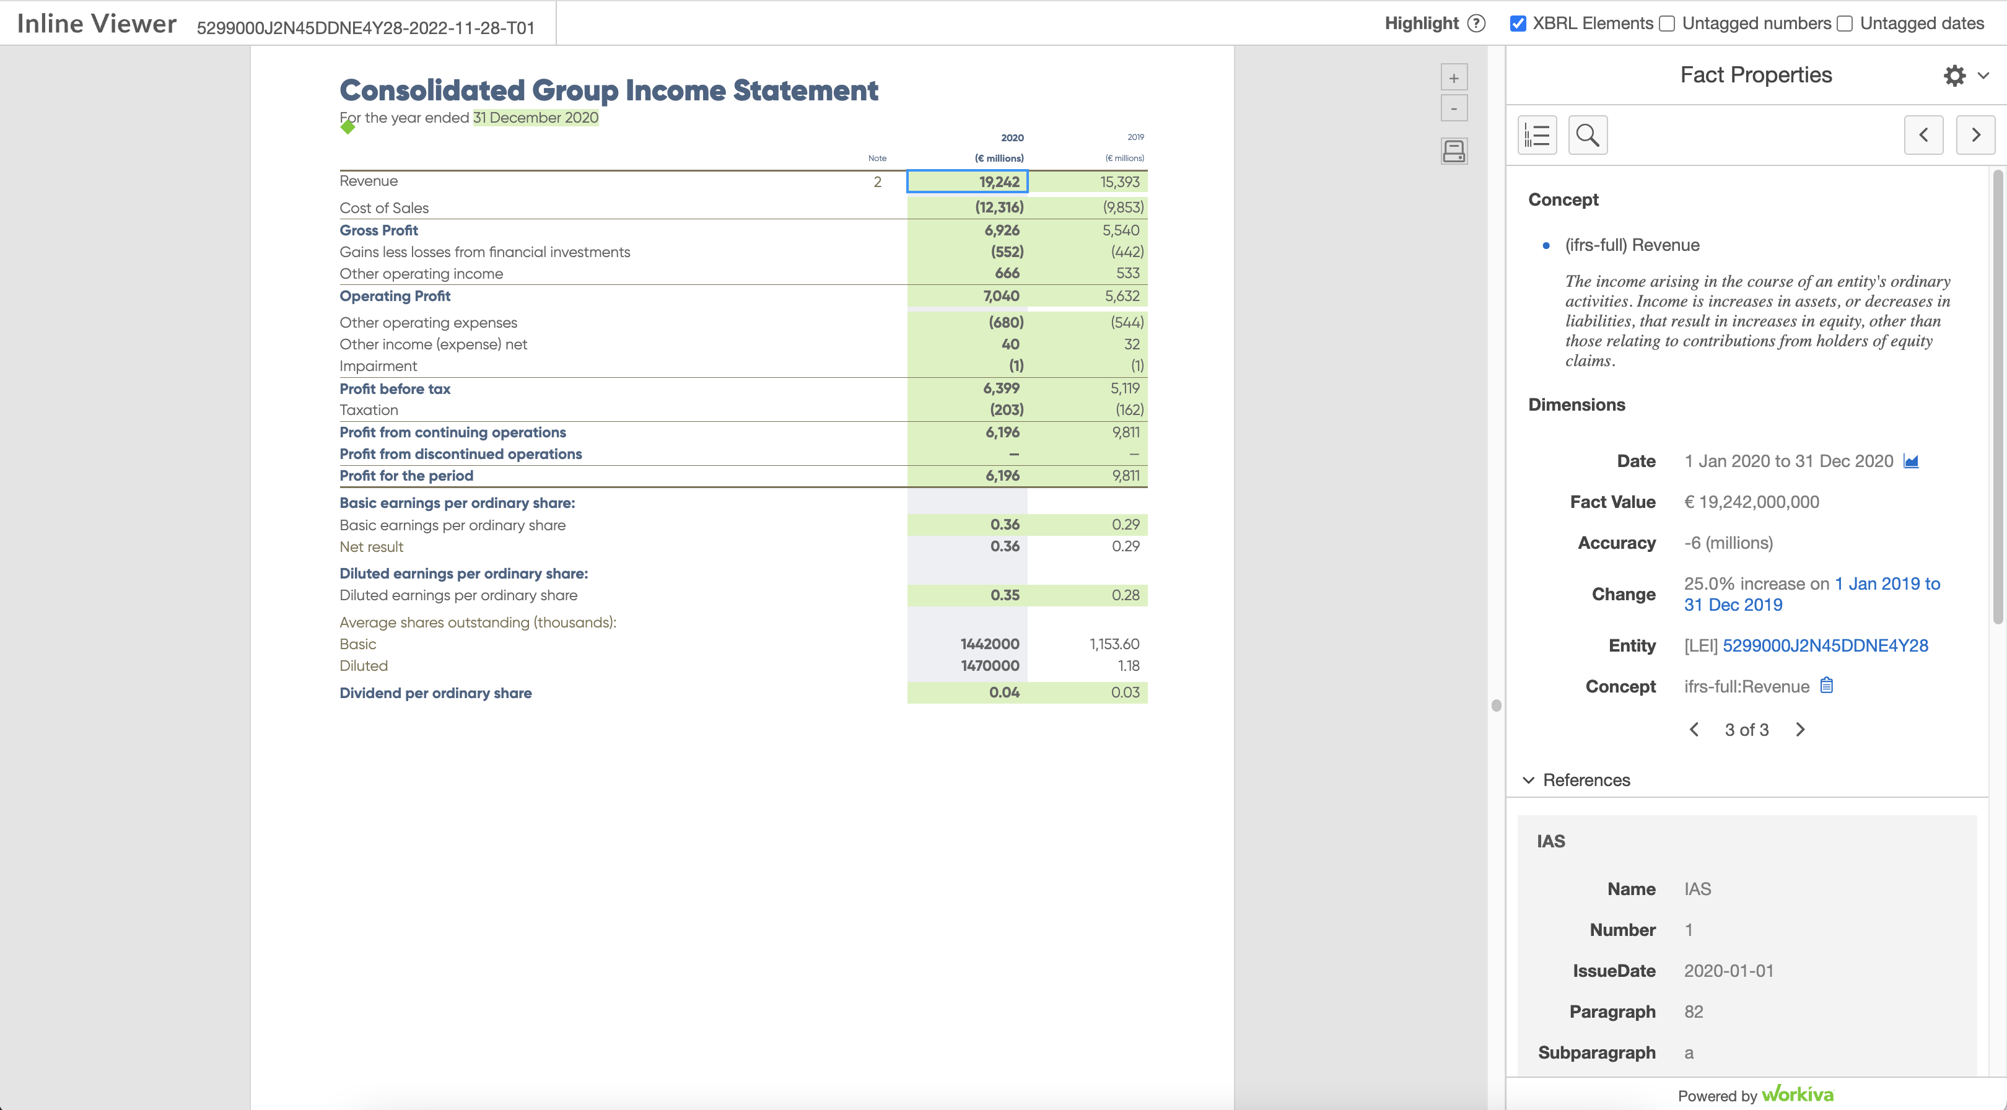Screen dimensions: 2007x1110
Task: Select 2020 Profit before tax 6,399
Action: [x=968, y=388]
